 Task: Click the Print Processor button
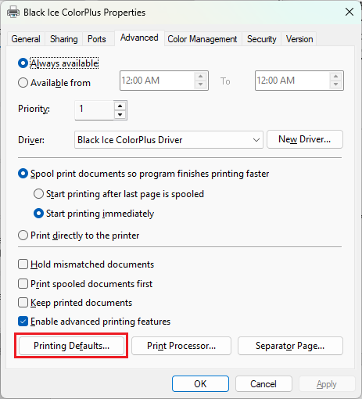pos(181,346)
